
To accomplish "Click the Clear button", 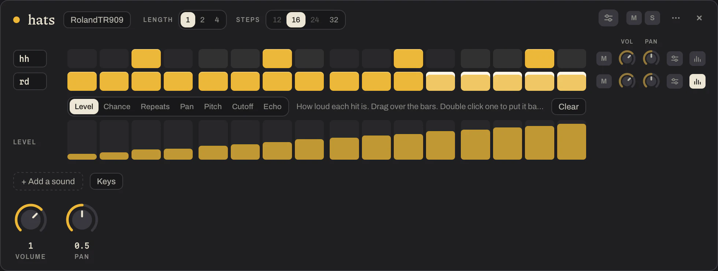I will [x=569, y=107].
